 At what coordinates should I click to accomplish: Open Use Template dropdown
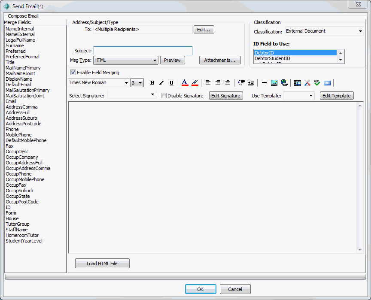(x=298, y=96)
